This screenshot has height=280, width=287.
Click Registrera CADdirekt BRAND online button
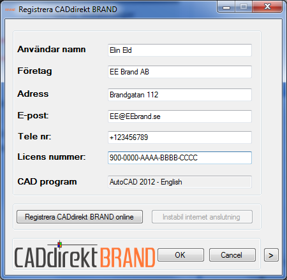click(x=80, y=217)
